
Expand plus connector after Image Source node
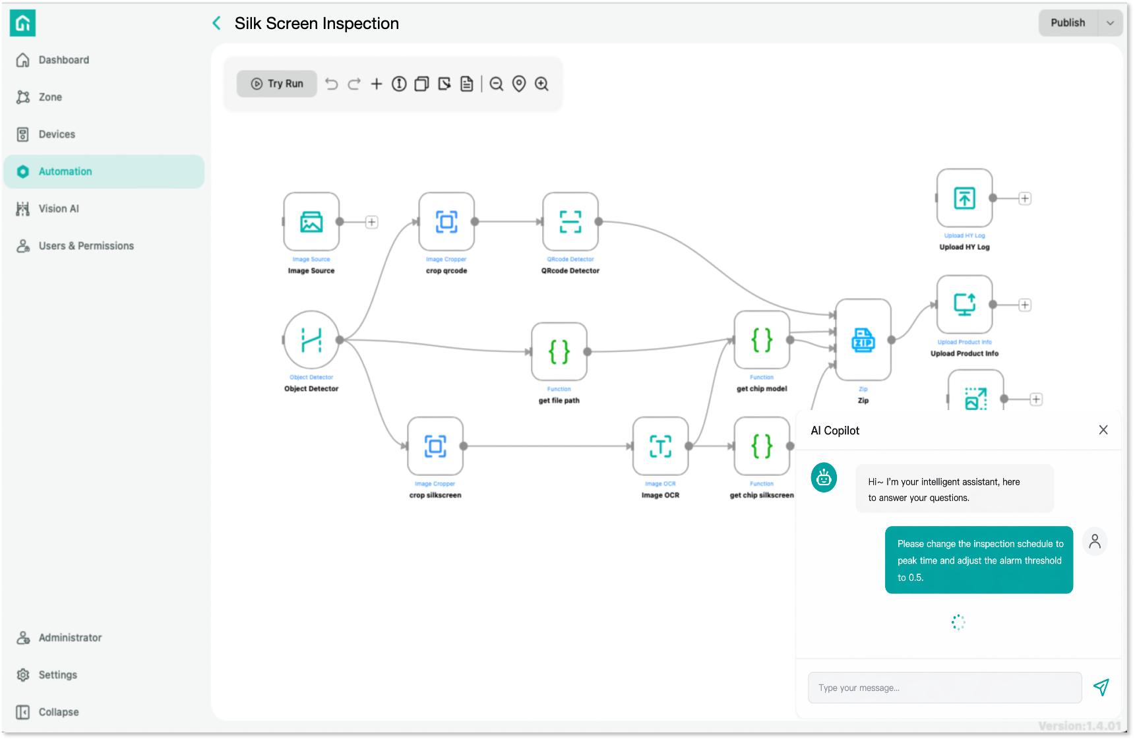[372, 222]
